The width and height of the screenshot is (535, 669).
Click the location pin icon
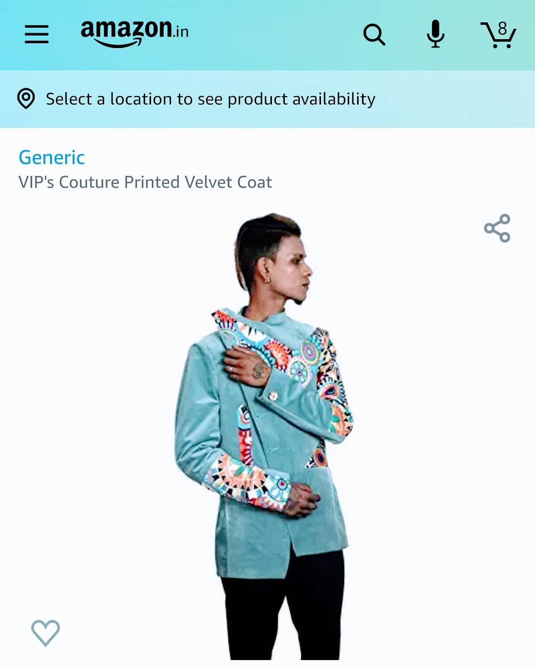point(26,99)
